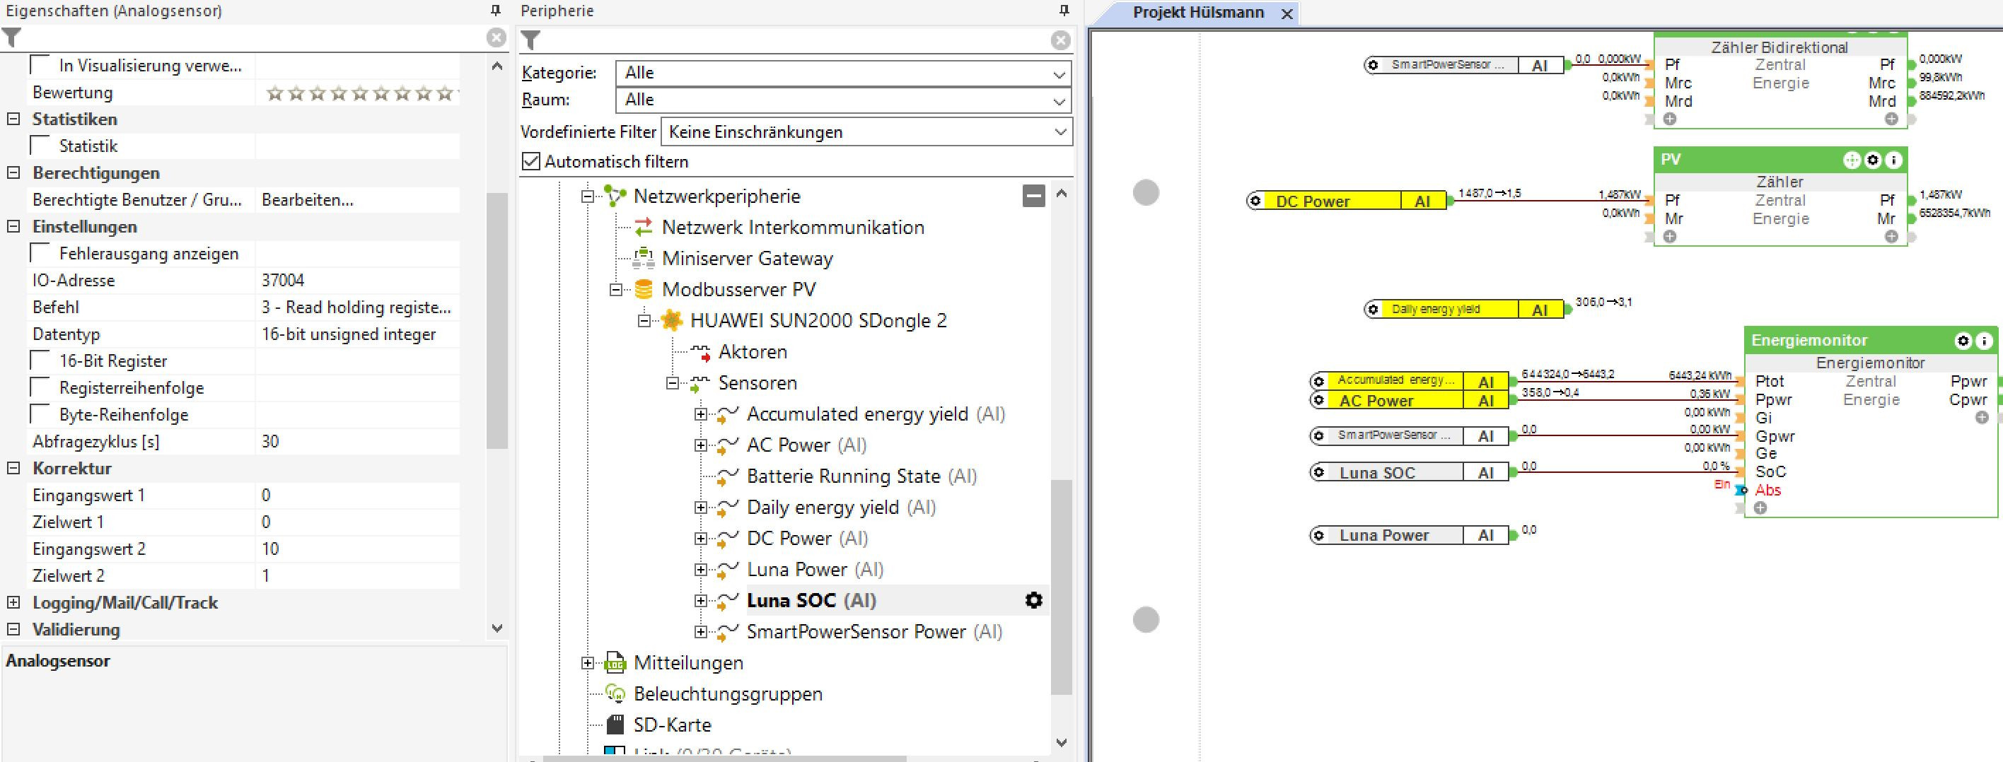The height and width of the screenshot is (762, 2003).
Task: Open the Vordefinierte Filter dropdown
Action: click(x=866, y=132)
